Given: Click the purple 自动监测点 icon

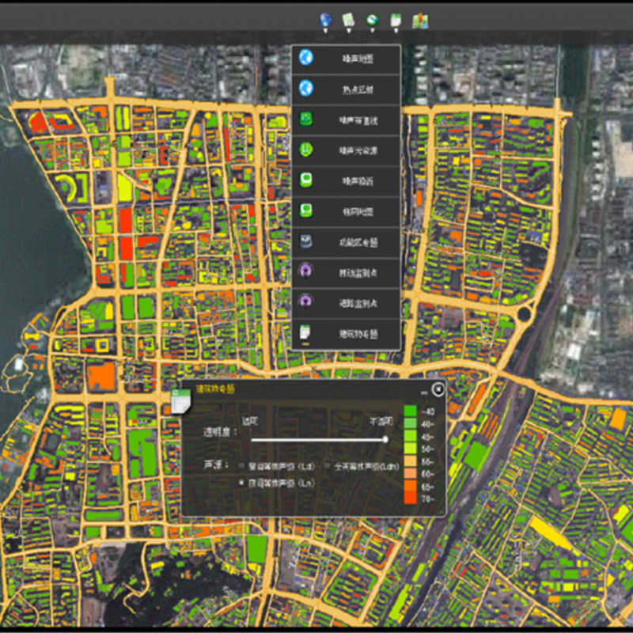Looking at the screenshot, I should 306,272.
